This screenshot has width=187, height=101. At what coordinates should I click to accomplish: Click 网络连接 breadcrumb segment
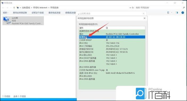(x=54, y=8)
